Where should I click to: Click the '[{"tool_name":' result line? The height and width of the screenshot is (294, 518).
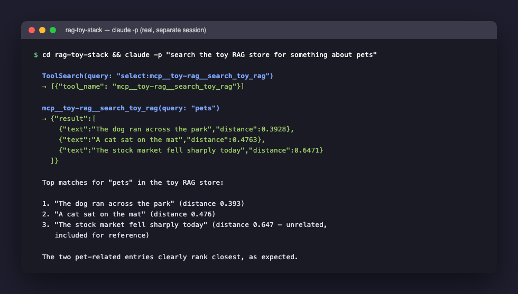pos(143,87)
